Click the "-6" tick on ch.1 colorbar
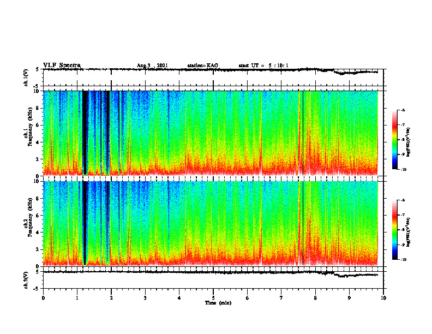This screenshot has height=334, width=432. coord(402,110)
